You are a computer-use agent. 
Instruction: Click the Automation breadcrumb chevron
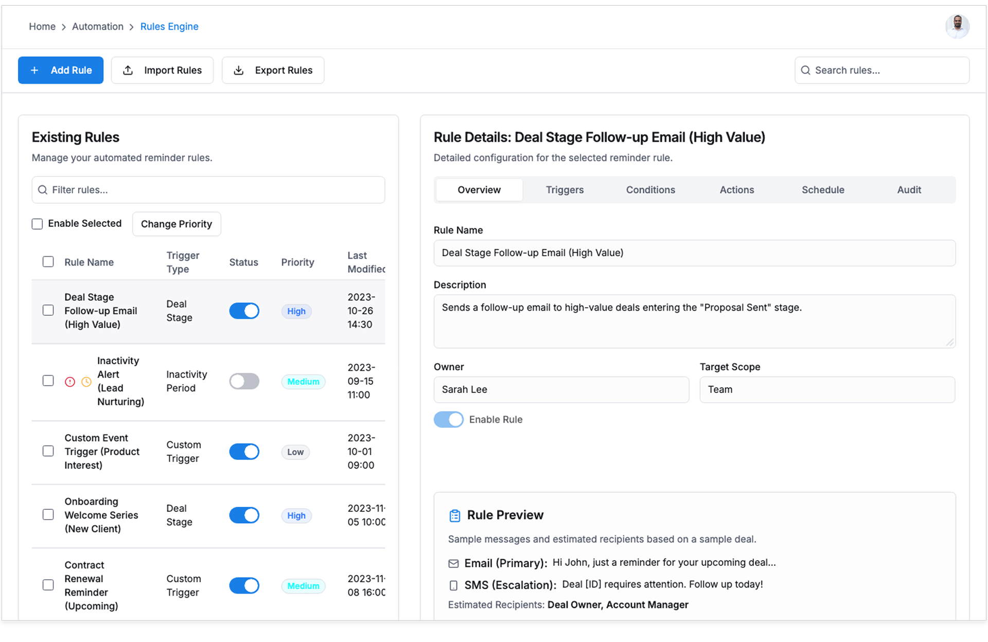point(132,27)
